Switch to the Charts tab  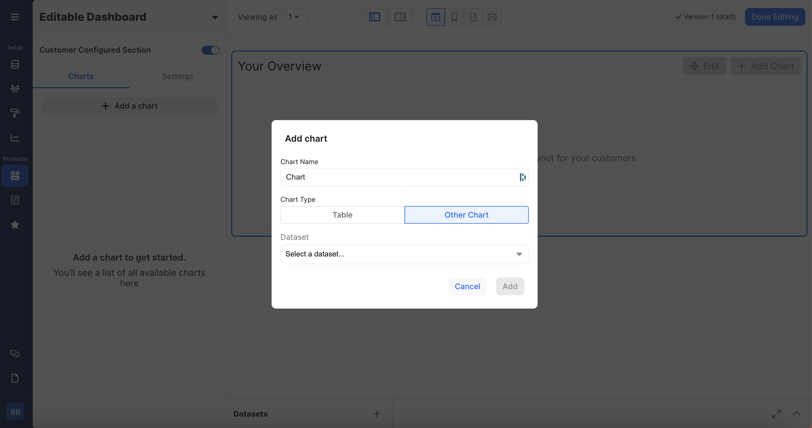tap(81, 76)
